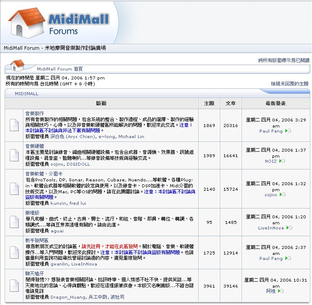Open last poster Paul Fang in 新手發問區 row
Image resolution: width=312 pixels, height=305 pixels.
271,258
